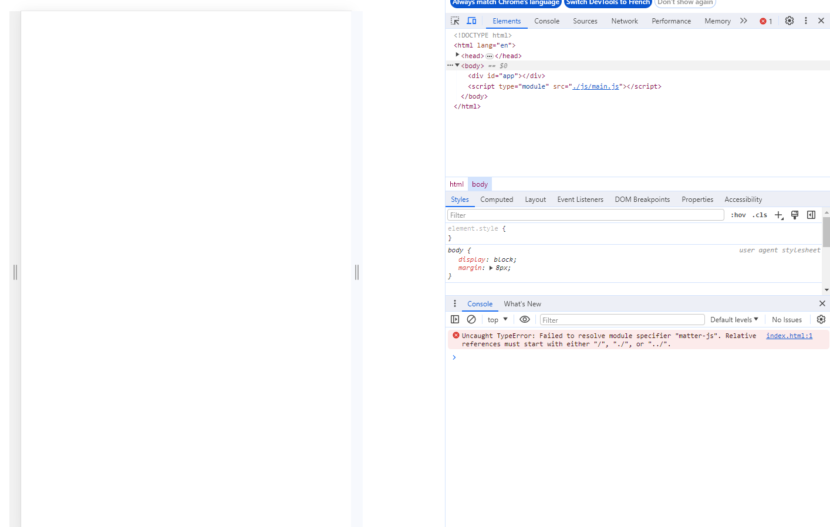Toggle the :hov element state button
The height and width of the screenshot is (527, 830).
pos(738,215)
